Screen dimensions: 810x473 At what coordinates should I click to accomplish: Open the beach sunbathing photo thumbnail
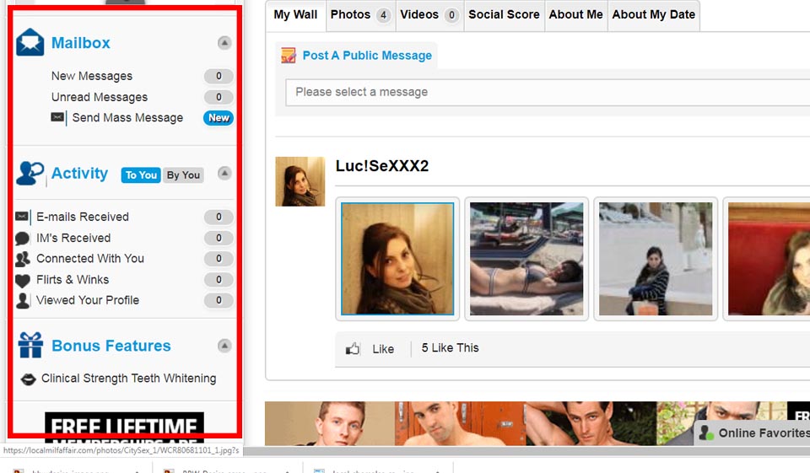(x=526, y=259)
